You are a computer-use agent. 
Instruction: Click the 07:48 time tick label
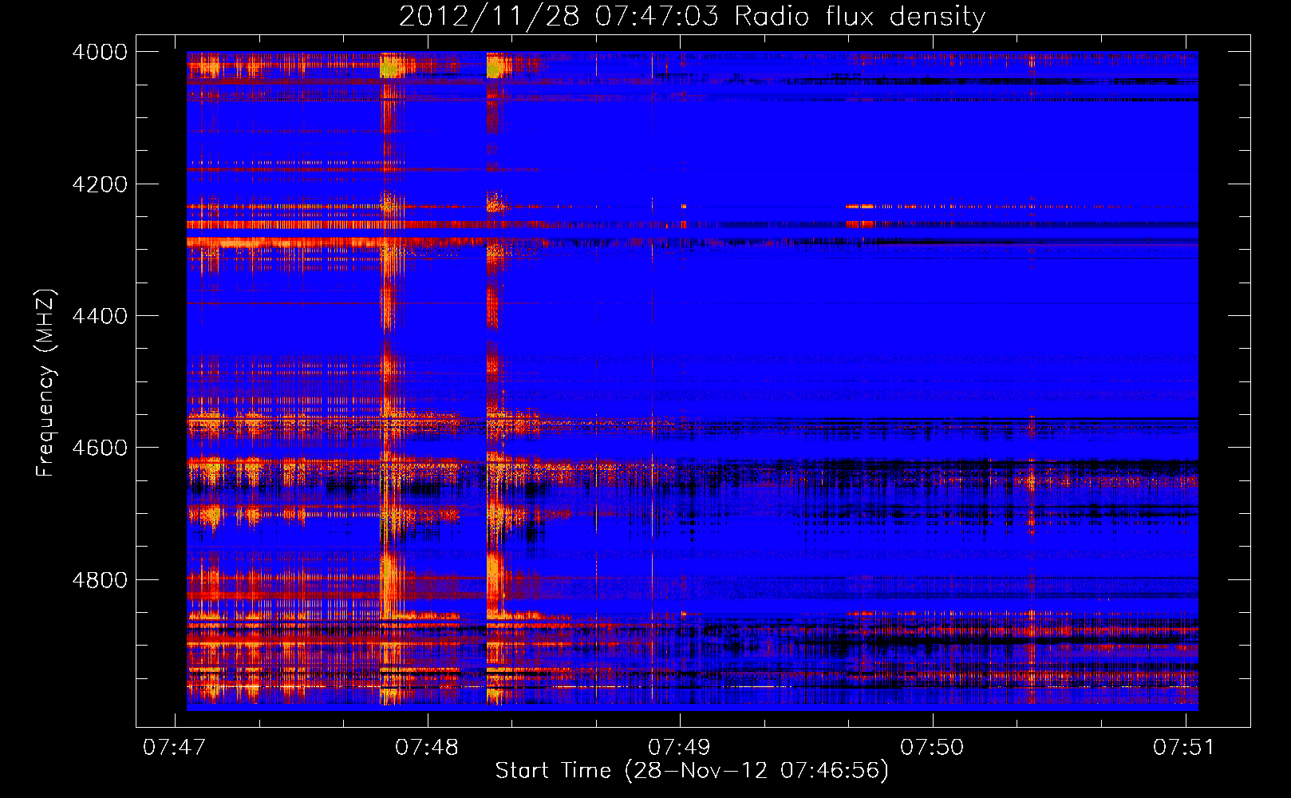point(427,748)
